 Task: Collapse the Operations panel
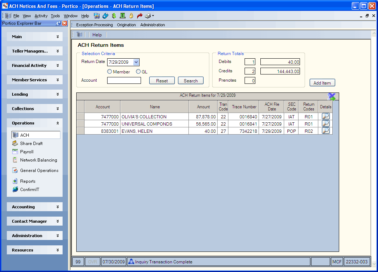pos(35,123)
